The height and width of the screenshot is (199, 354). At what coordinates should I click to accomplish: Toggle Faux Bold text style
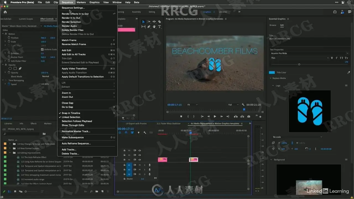(x=332, y=58)
